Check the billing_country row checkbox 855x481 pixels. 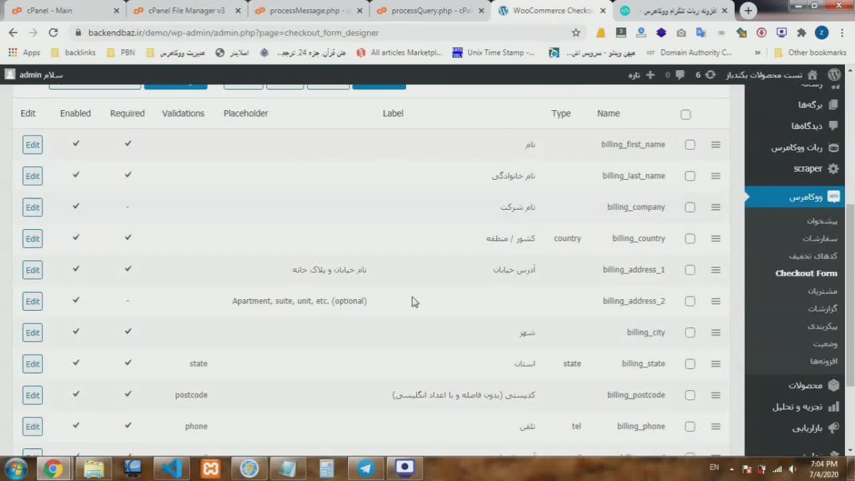click(690, 239)
